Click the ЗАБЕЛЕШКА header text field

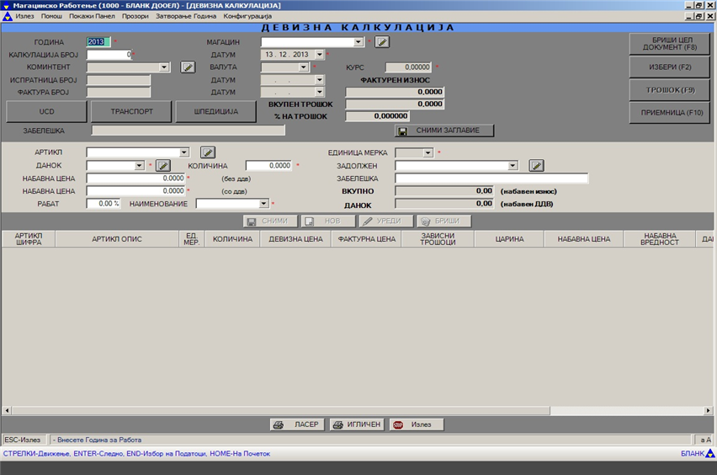[189, 131]
